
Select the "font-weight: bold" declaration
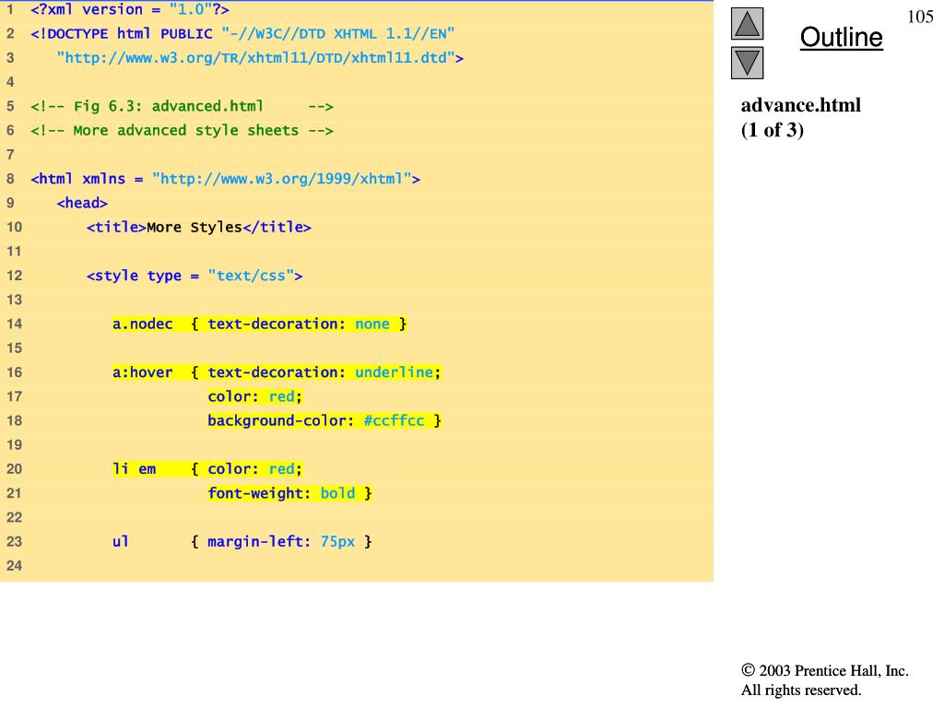click(281, 494)
